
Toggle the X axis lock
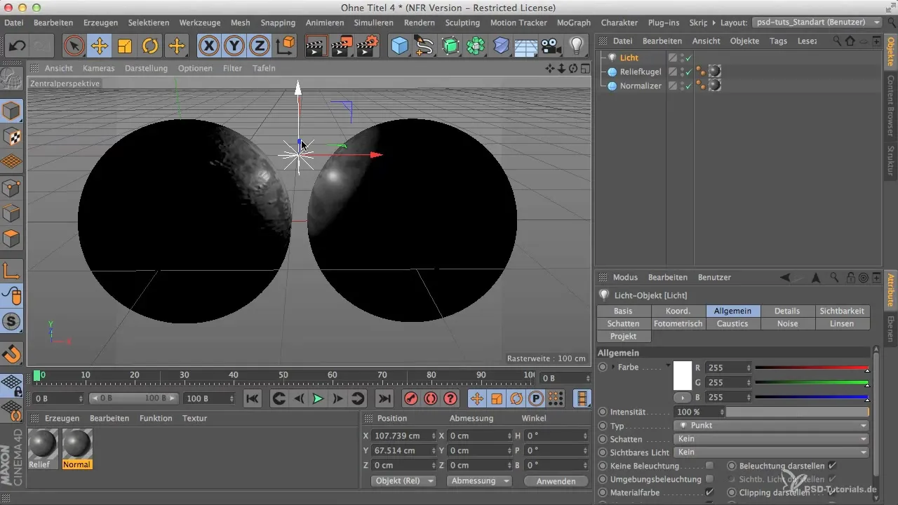click(209, 46)
